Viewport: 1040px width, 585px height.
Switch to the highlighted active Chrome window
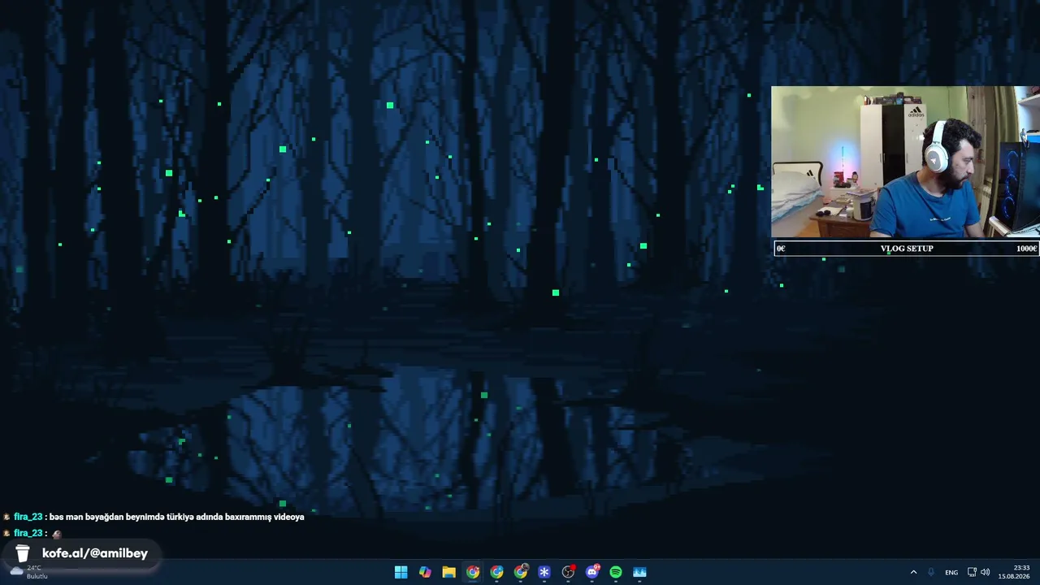coord(473,572)
